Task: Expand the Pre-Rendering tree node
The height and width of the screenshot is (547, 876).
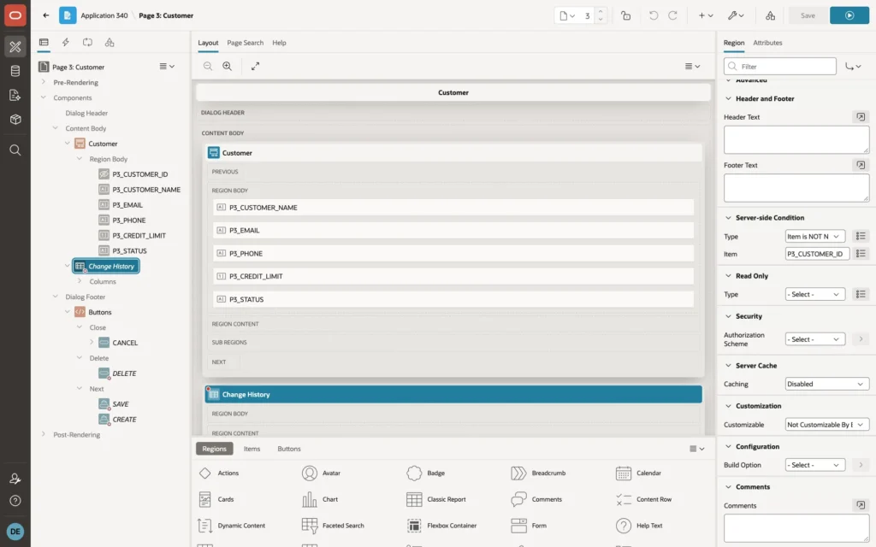Action: [x=44, y=82]
